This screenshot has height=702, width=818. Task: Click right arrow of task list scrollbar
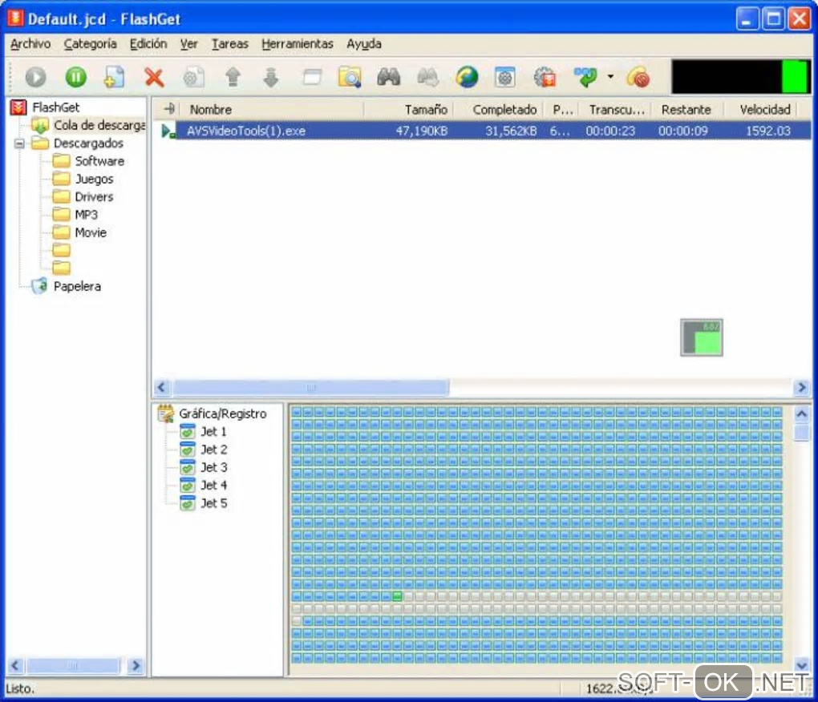click(802, 387)
